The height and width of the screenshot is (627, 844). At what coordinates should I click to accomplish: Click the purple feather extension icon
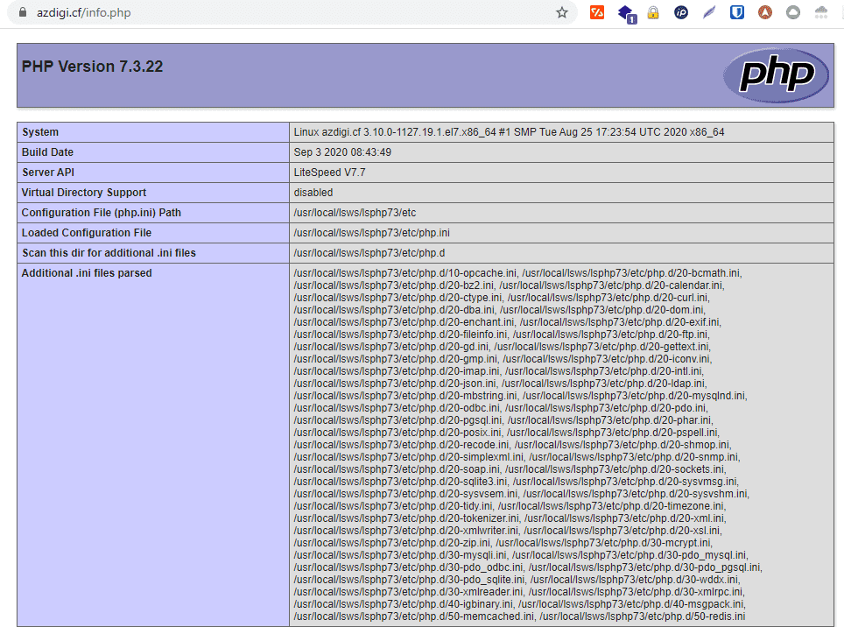[x=709, y=13]
